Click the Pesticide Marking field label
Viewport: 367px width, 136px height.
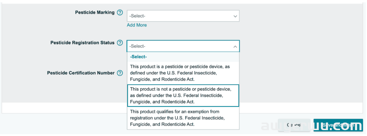(x=95, y=13)
